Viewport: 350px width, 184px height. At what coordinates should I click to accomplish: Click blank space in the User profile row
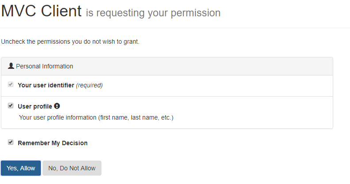(245, 113)
